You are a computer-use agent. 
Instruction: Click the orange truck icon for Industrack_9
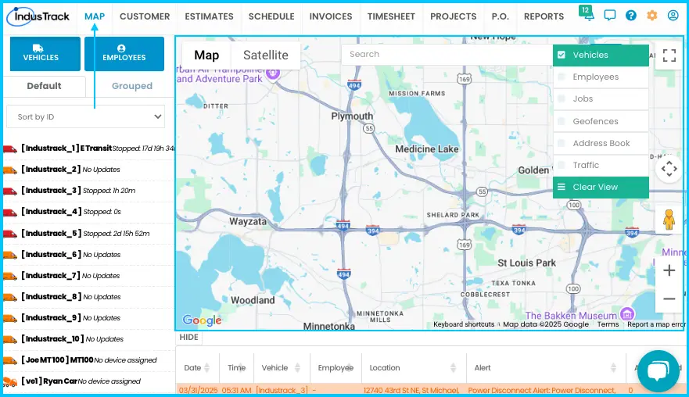(10, 318)
